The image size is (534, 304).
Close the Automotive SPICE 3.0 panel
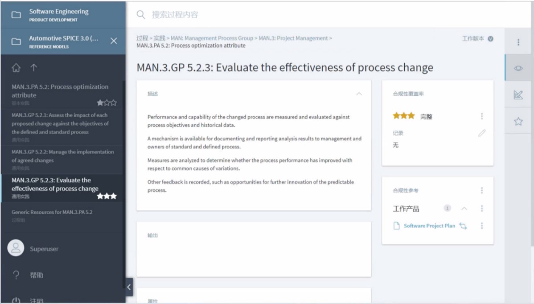tap(114, 41)
